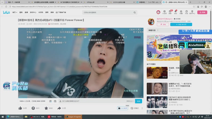
Task: Open the bilibili home logo
Action: tap(6, 12)
